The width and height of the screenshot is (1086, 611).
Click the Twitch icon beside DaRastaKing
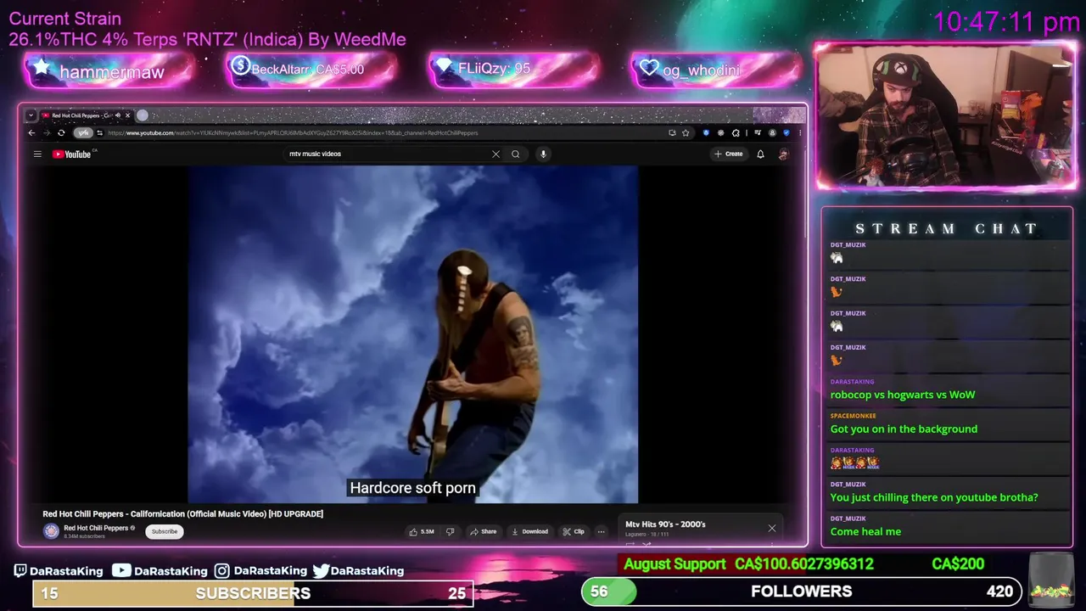(20, 570)
